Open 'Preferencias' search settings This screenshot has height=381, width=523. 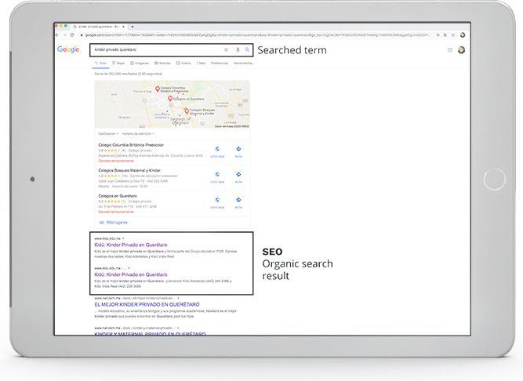click(220, 63)
